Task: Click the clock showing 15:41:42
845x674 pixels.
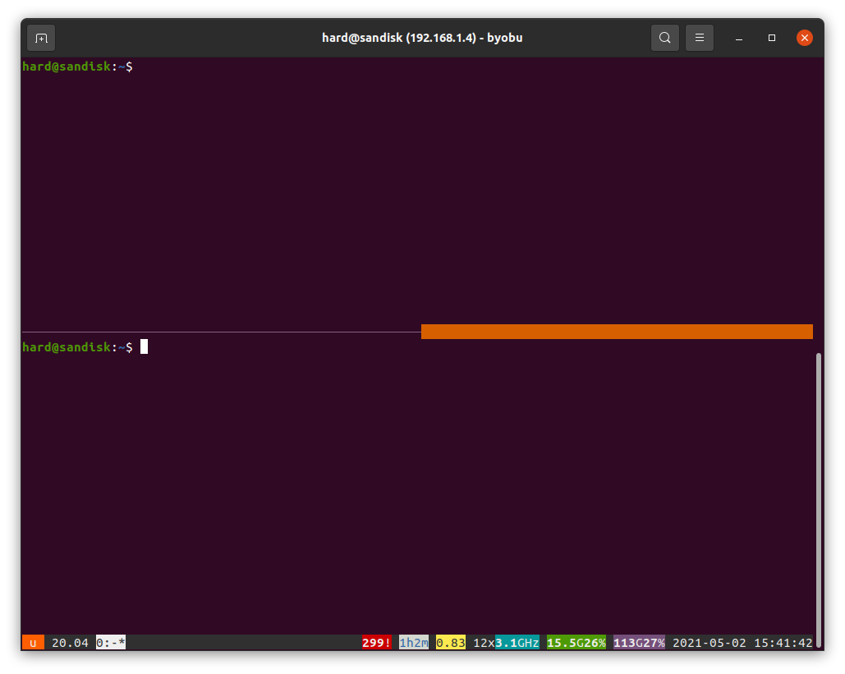Action: [777, 643]
